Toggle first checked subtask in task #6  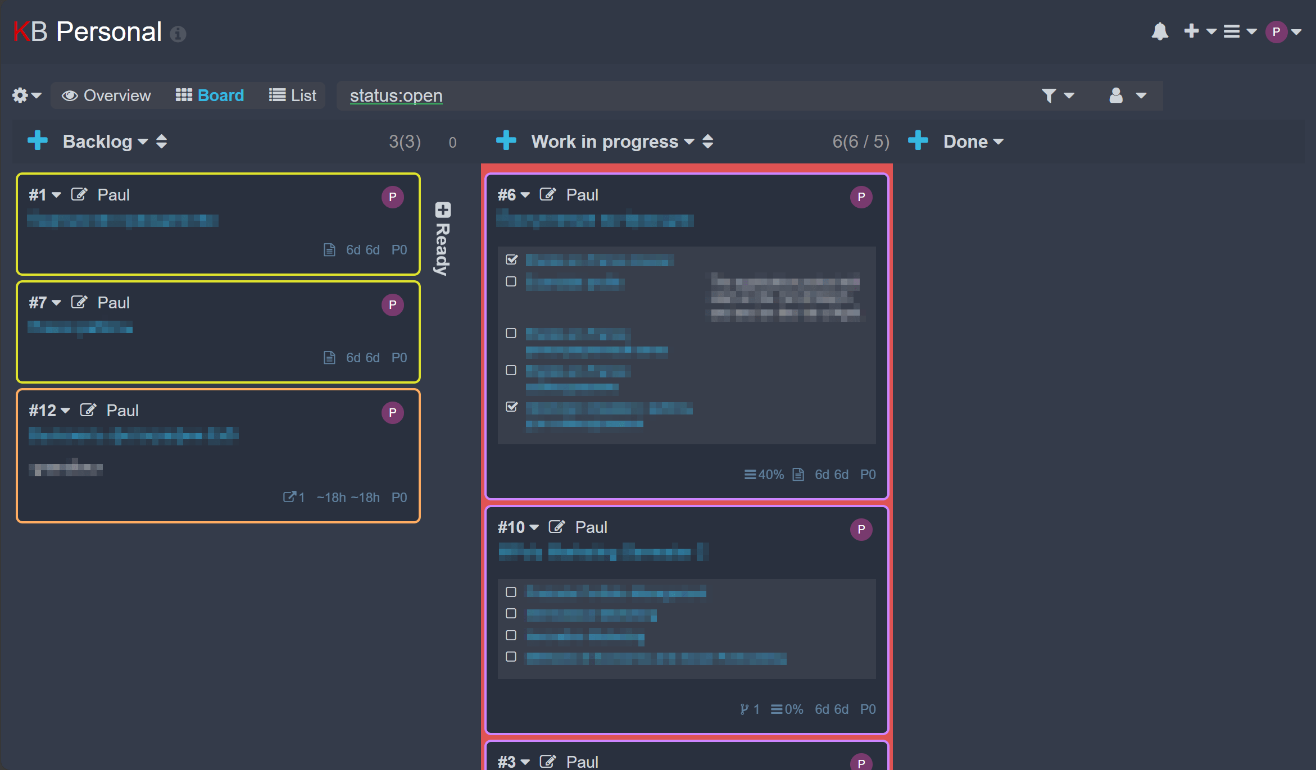pos(511,259)
